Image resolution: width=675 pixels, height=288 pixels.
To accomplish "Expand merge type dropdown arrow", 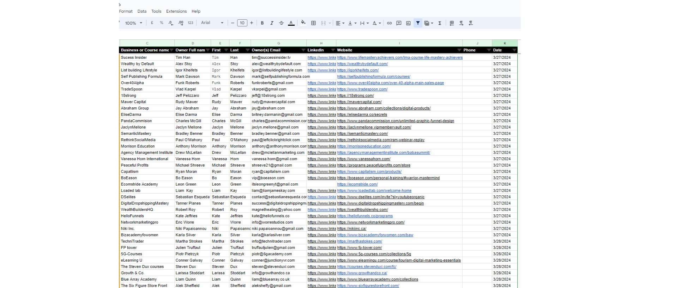I will point(330,23).
